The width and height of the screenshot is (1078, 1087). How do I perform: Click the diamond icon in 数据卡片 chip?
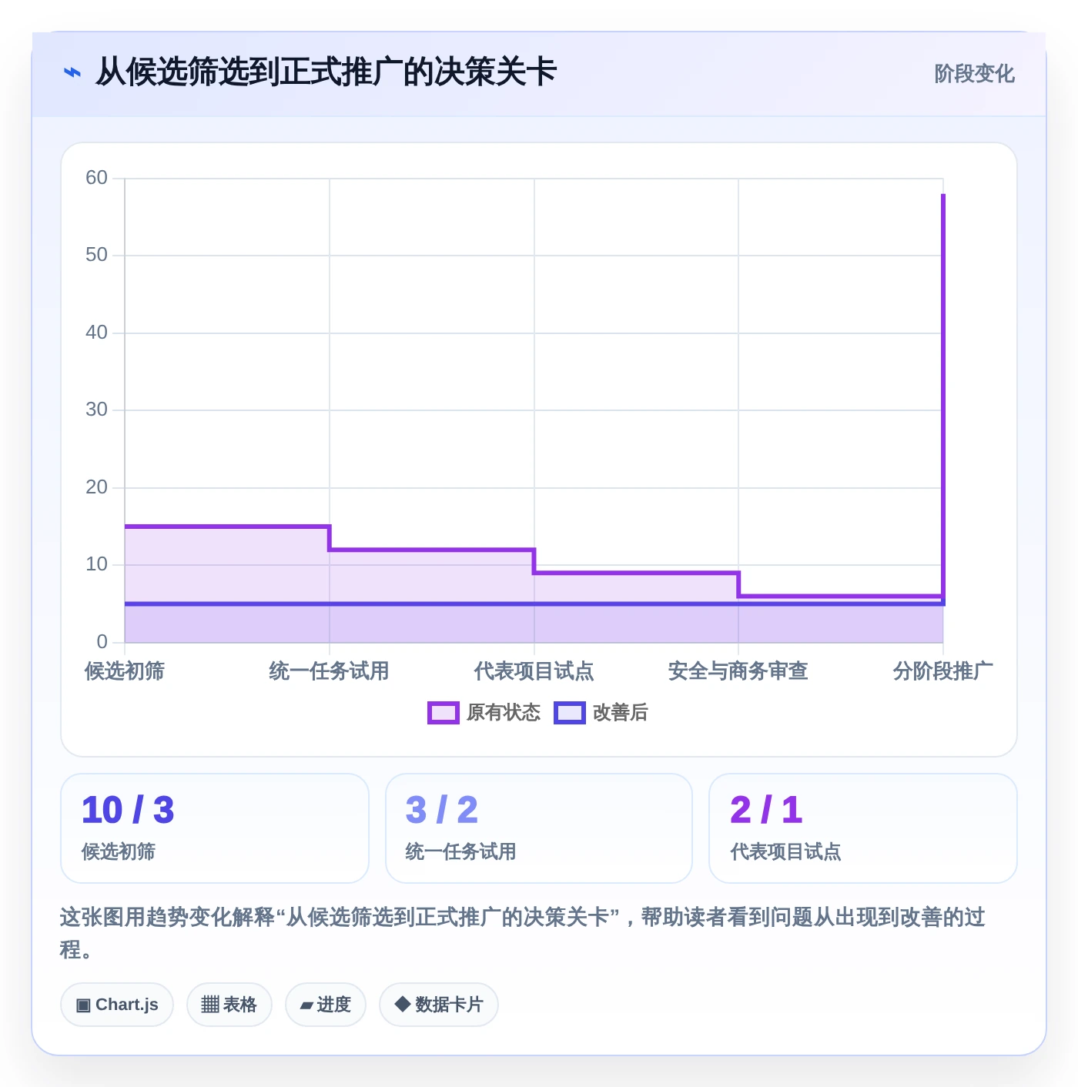point(402,1004)
